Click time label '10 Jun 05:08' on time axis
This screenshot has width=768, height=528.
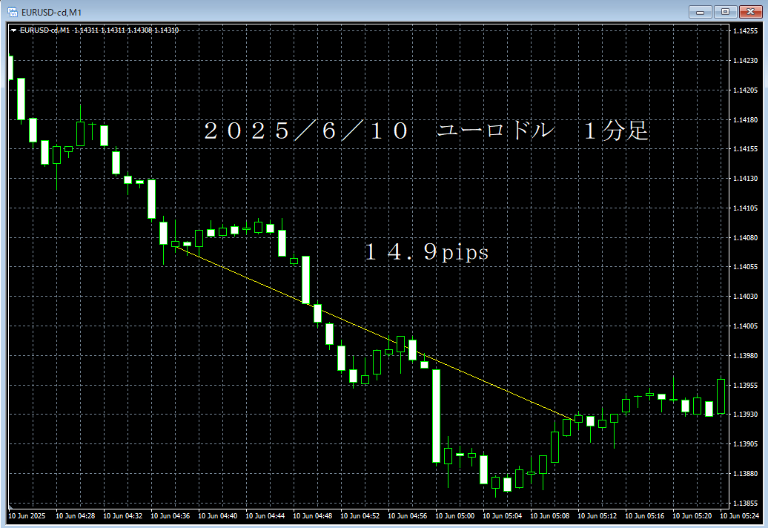(549, 515)
